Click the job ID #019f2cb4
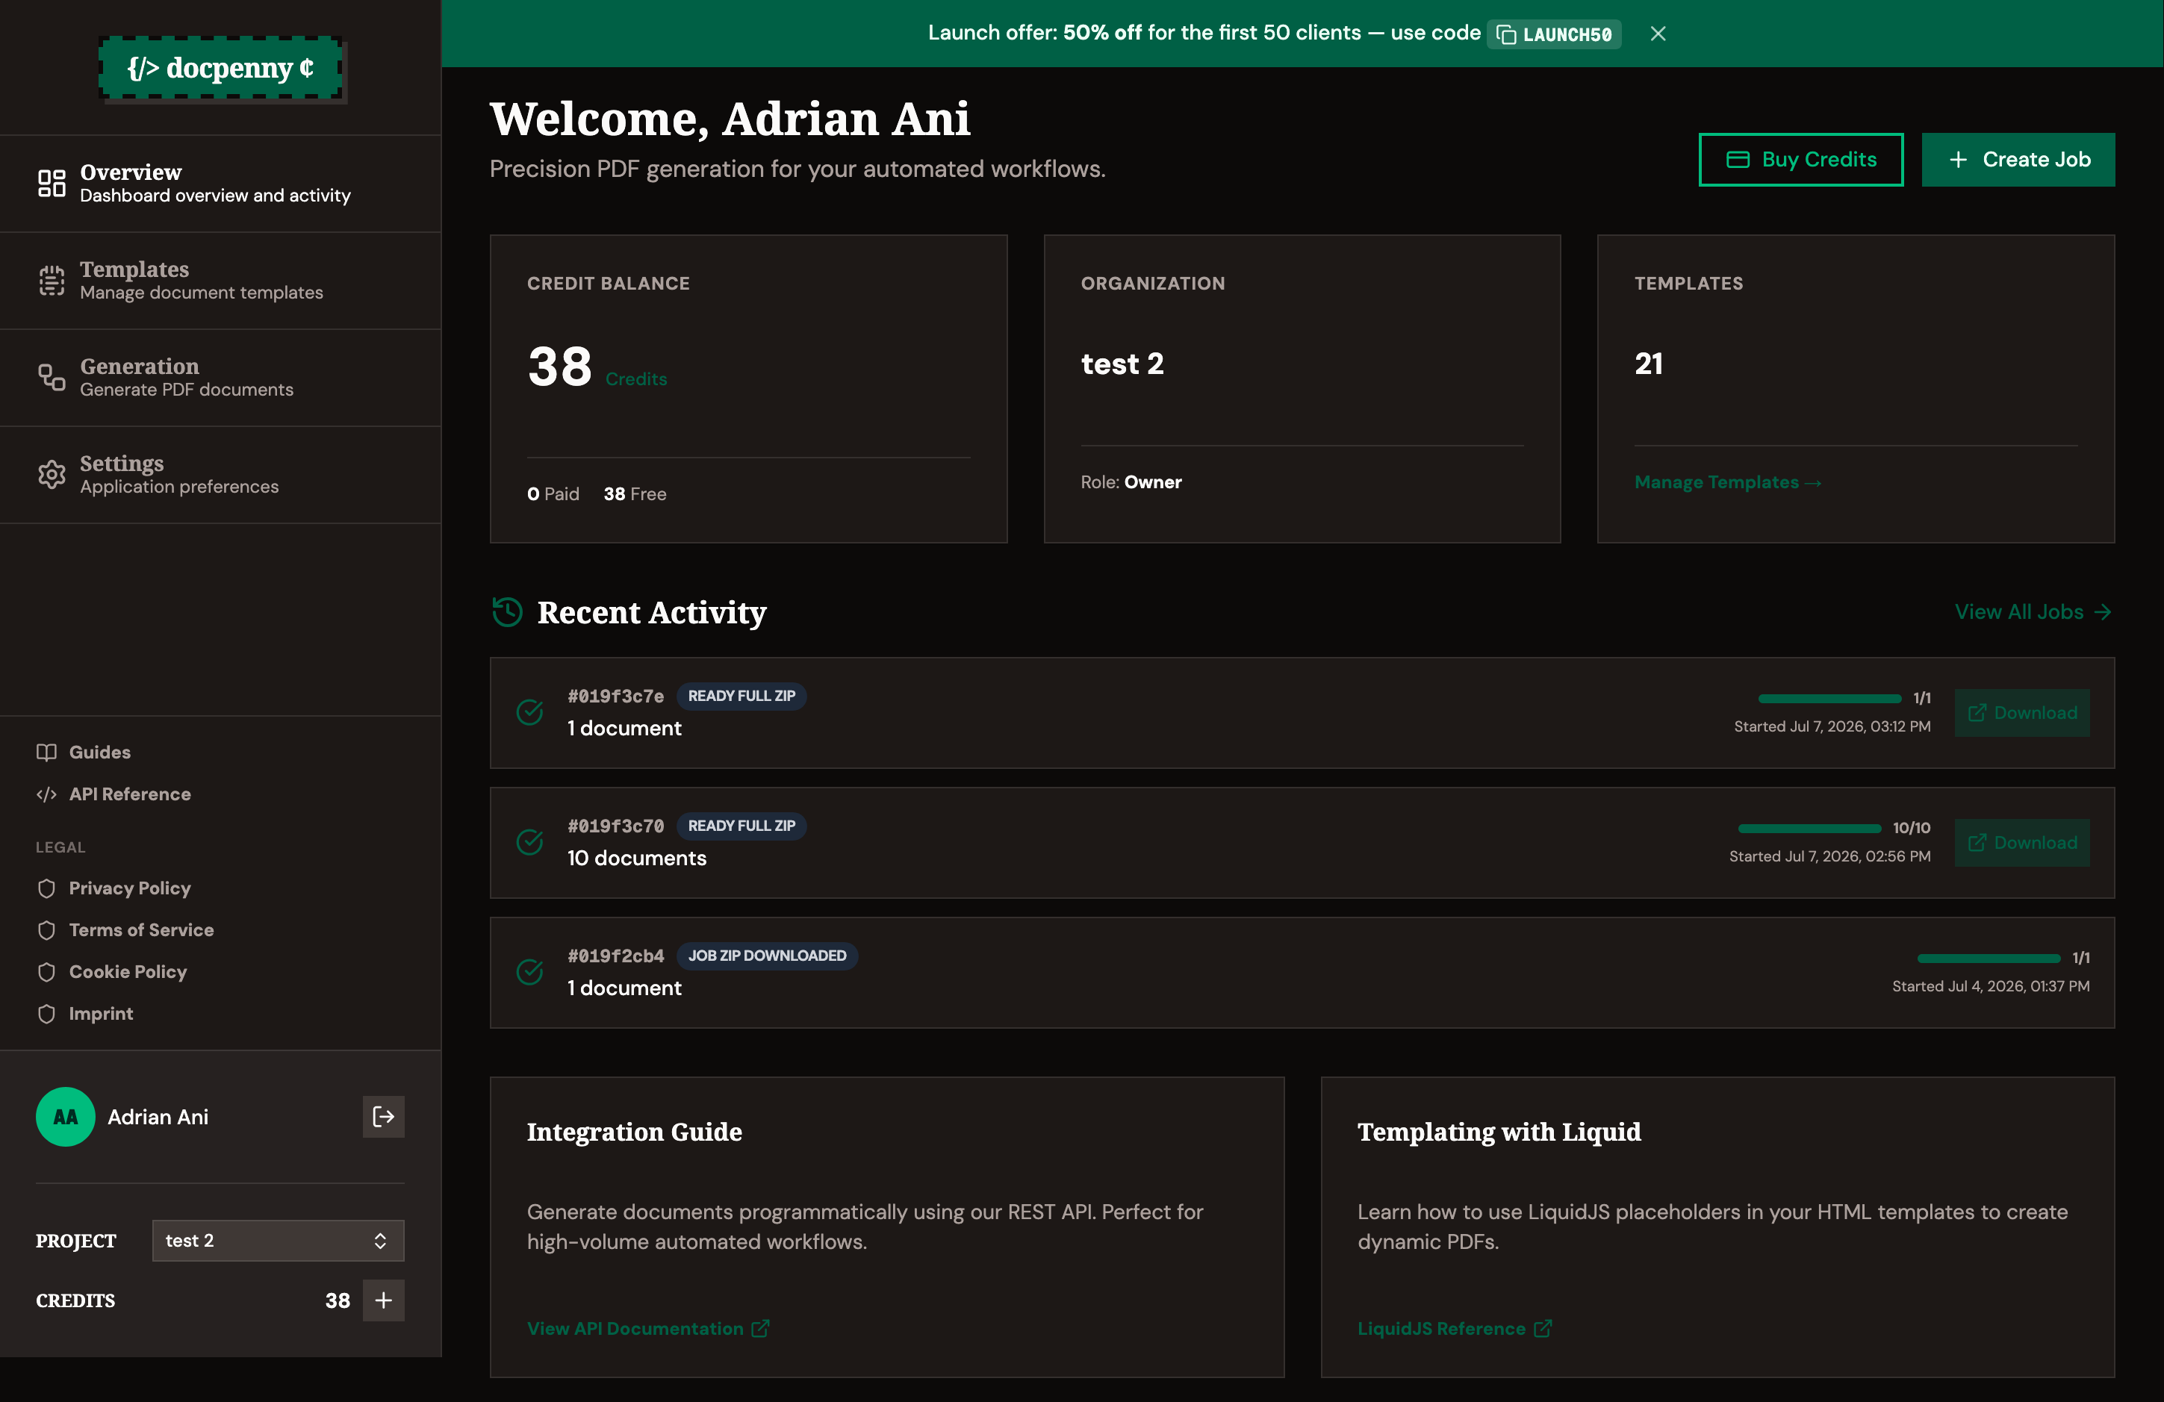 tap(615, 956)
